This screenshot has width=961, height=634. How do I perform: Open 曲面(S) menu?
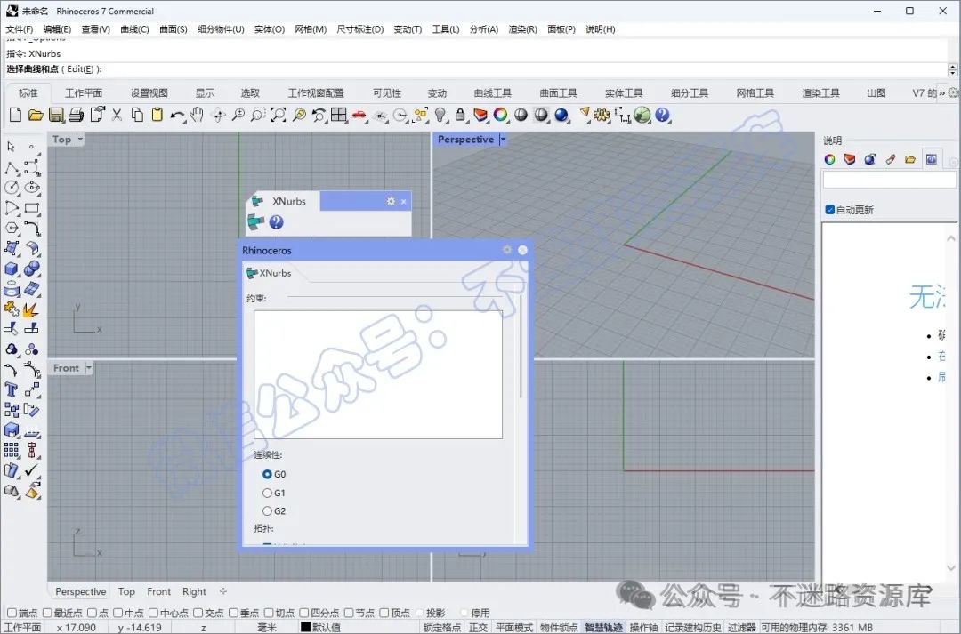(174, 29)
